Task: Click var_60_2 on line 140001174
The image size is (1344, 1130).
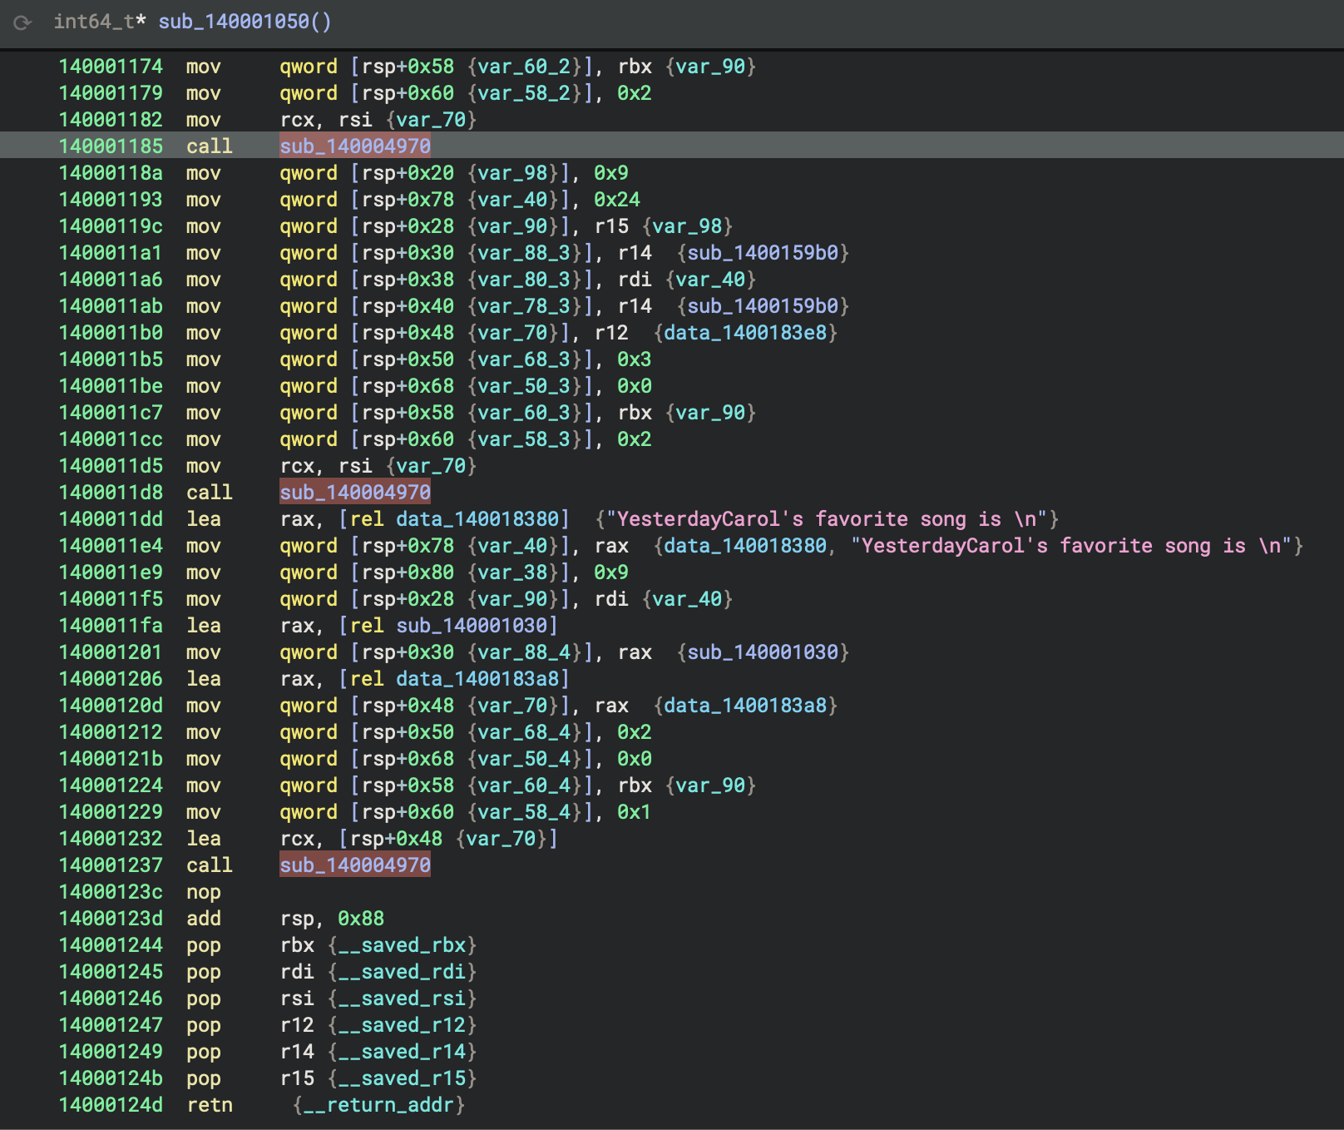Action: (x=525, y=67)
